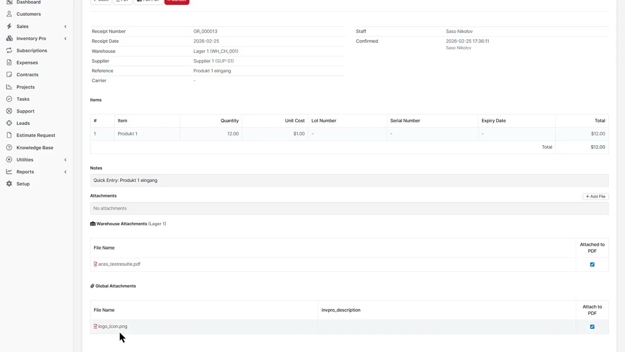Click the PDF file icon beside aces_testresulte.pdf
The width and height of the screenshot is (625, 352).
click(95, 264)
